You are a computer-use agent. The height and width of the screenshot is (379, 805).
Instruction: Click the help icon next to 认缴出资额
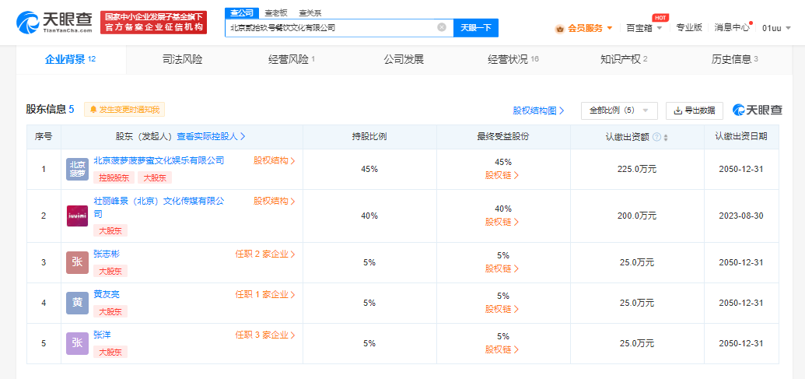point(656,137)
